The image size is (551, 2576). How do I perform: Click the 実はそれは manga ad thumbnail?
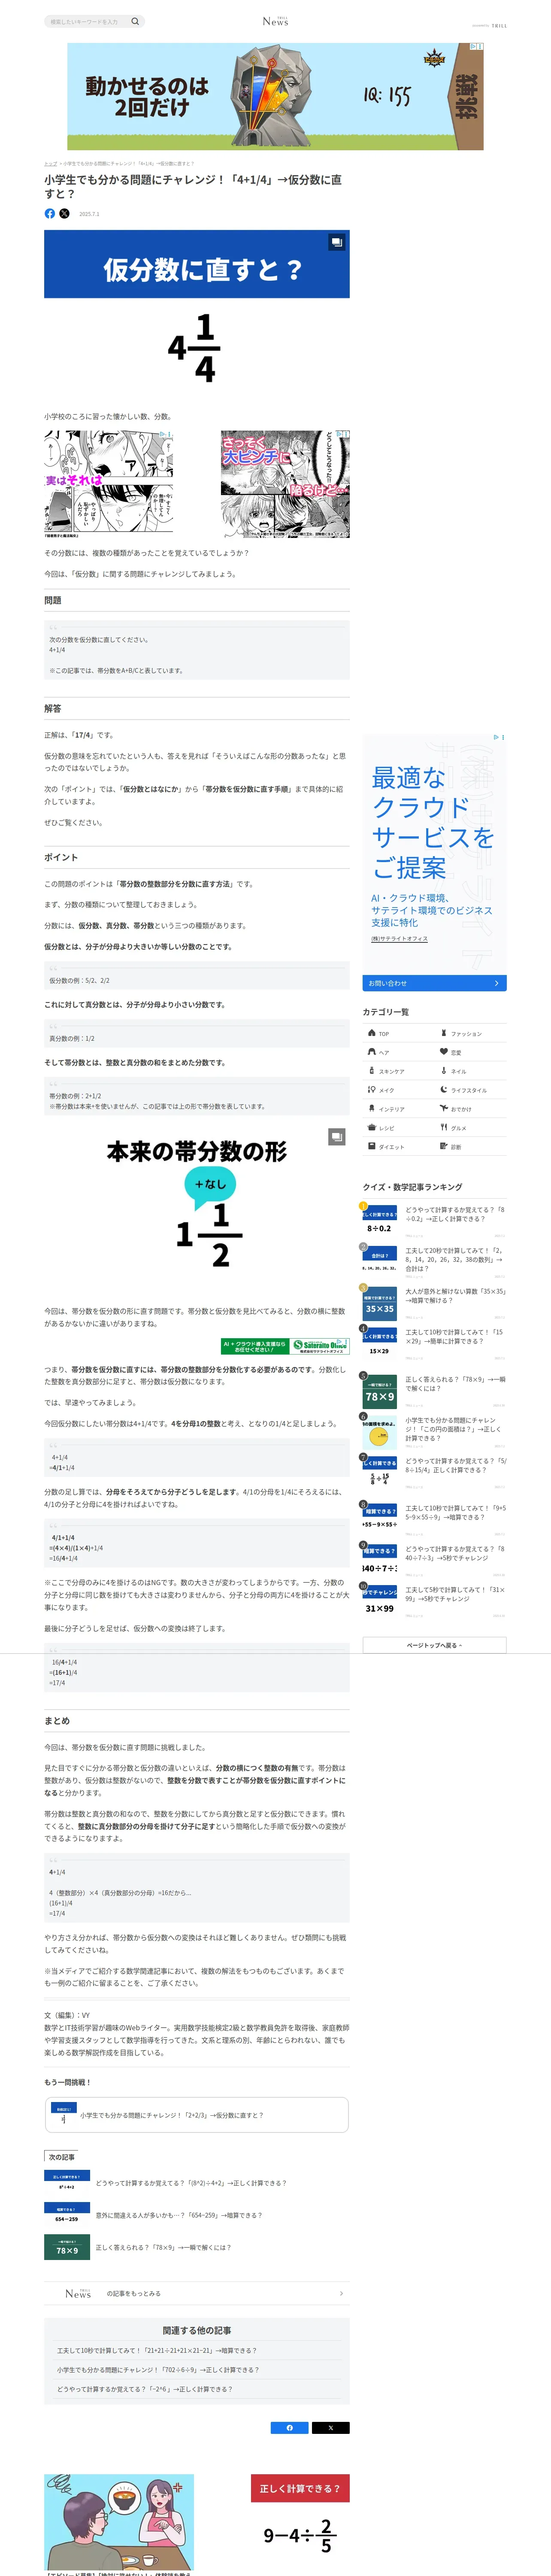[x=108, y=484]
